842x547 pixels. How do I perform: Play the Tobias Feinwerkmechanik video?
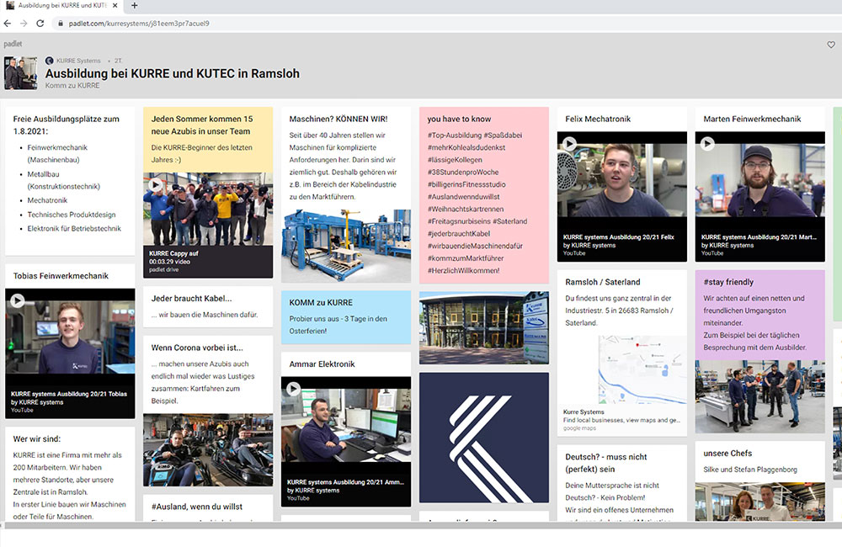click(18, 300)
